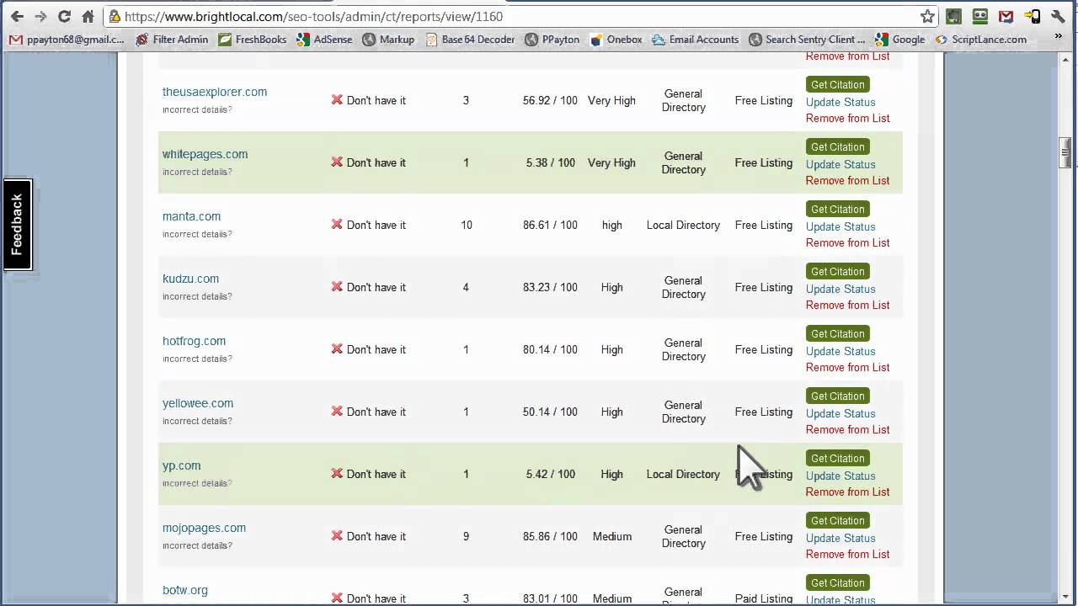
Task: Click Update Status for kudzu.com
Action: (x=841, y=289)
